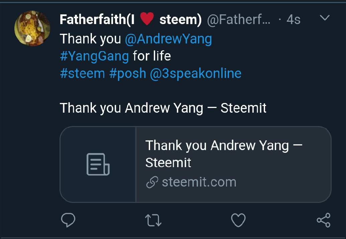Click the tweet text Thank you Andrew Yang — Steemit

(x=163, y=108)
